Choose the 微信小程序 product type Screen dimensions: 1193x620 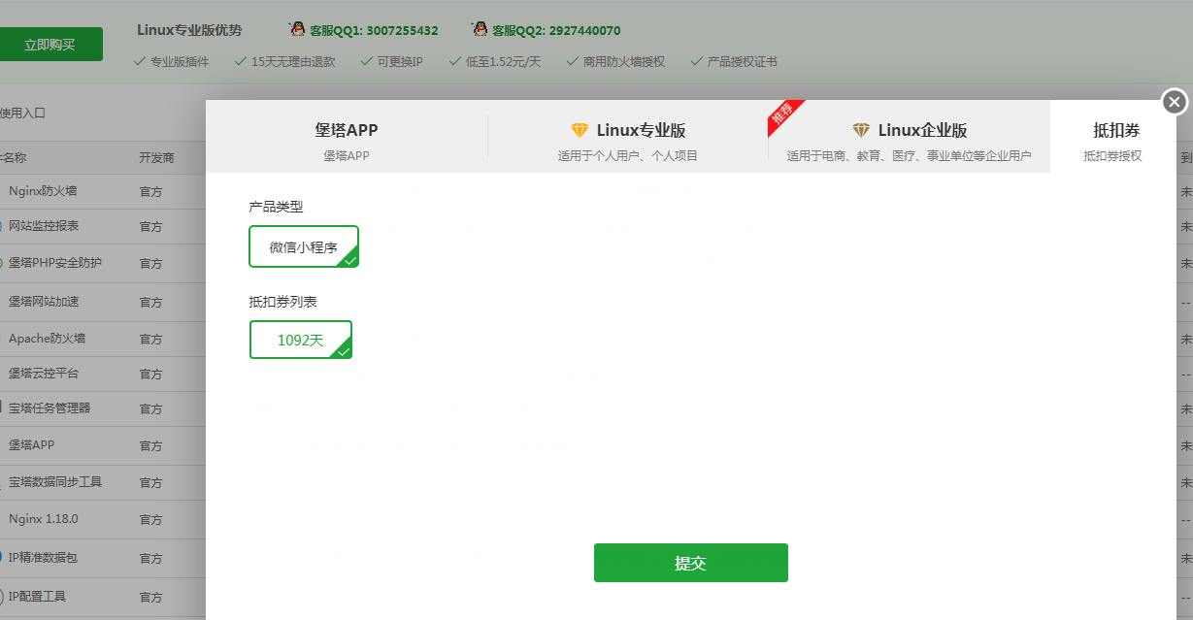point(304,246)
